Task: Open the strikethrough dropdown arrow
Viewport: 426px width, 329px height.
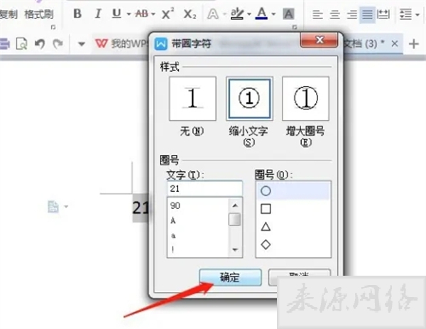Action: click(x=153, y=14)
